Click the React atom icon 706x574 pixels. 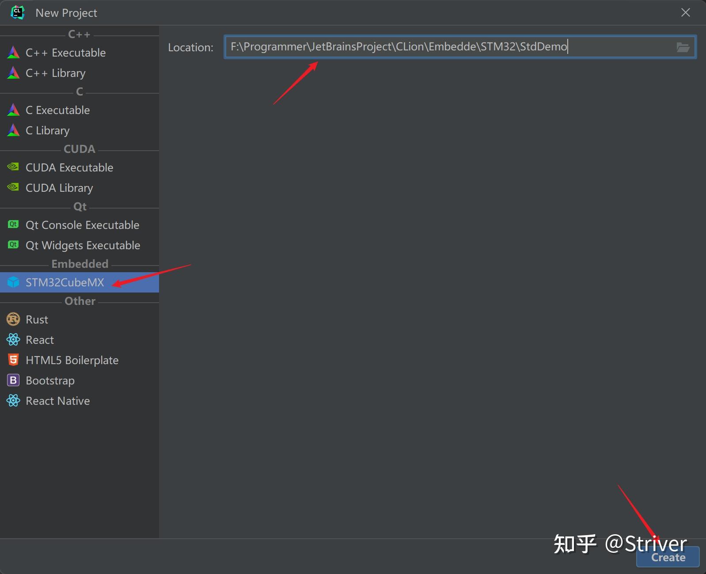tap(13, 339)
